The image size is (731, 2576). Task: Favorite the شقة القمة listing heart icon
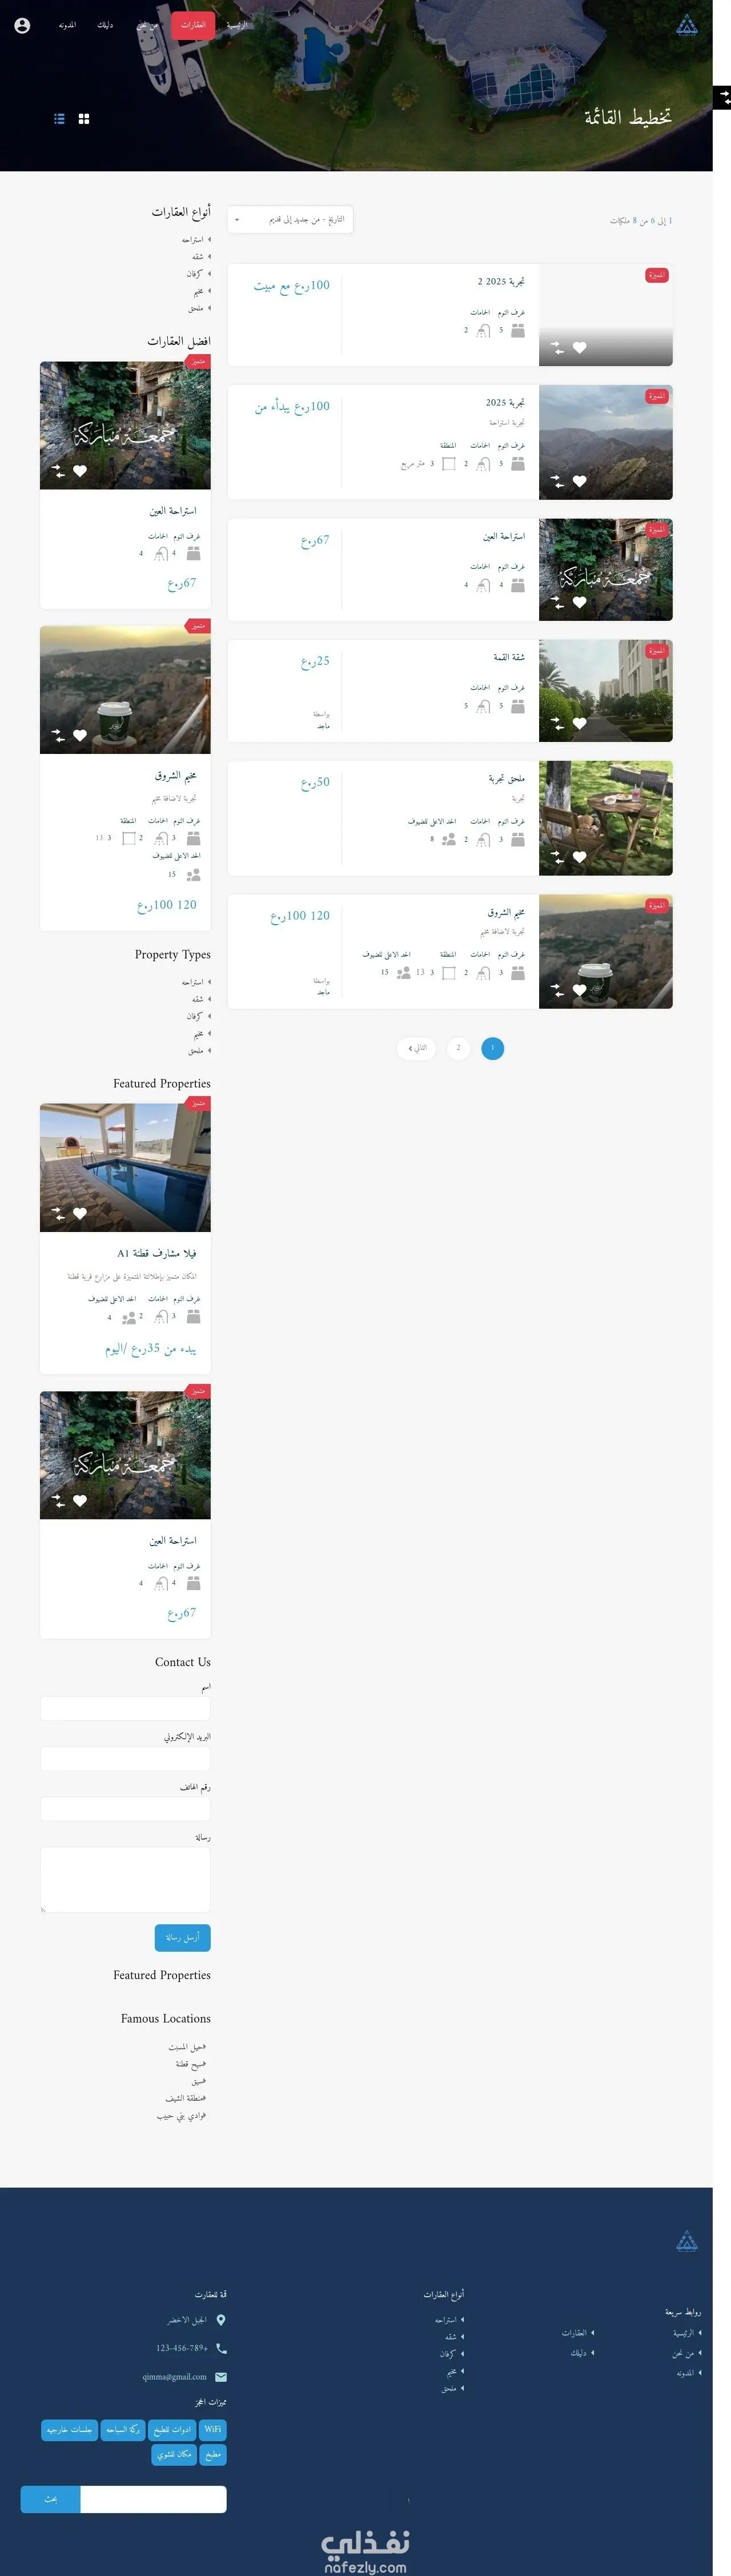coord(579,723)
